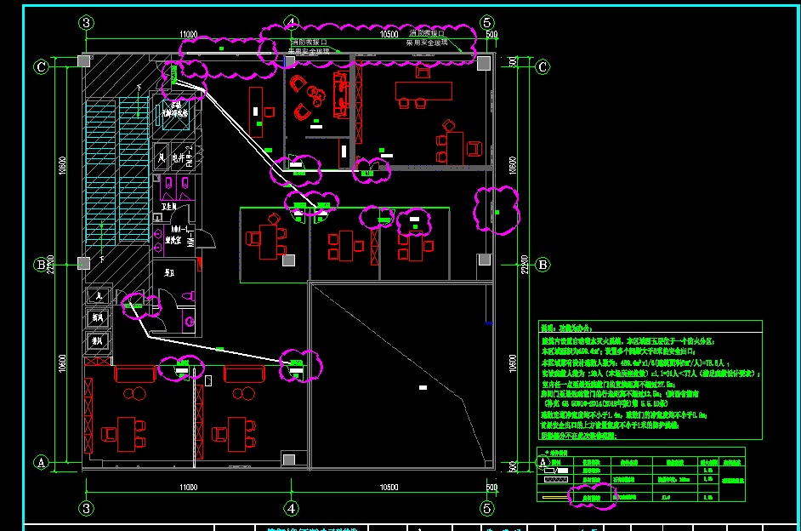Select the top grid bubble labeled 4
Image resolution: width=801 pixels, height=531 pixels.
[x=291, y=23]
